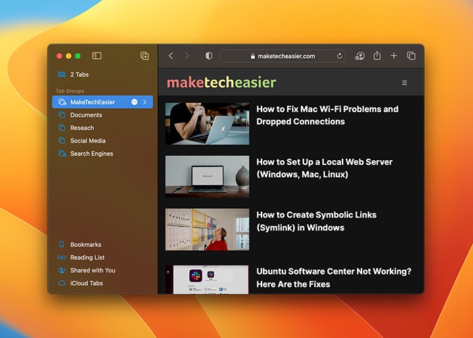The height and width of the screenshot is (338, 473).
Task: Switch to the Reseach tab group
Action: 103,128
